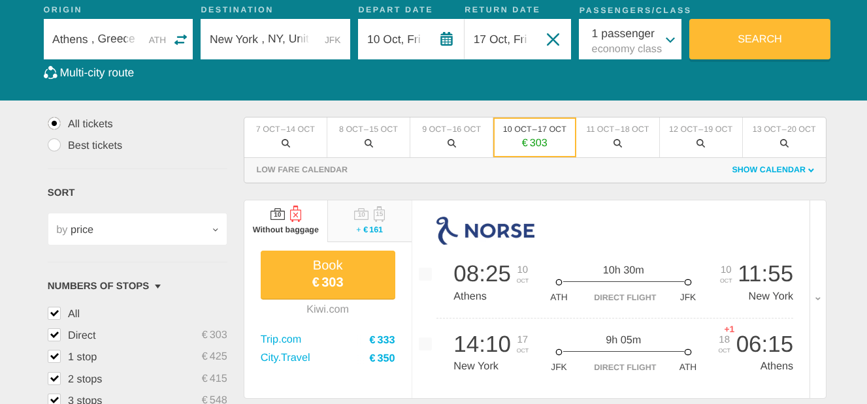Swap origin and destination arrows icon
The image size is (867, 404).
pyautogui.click(x=180, y=40)
